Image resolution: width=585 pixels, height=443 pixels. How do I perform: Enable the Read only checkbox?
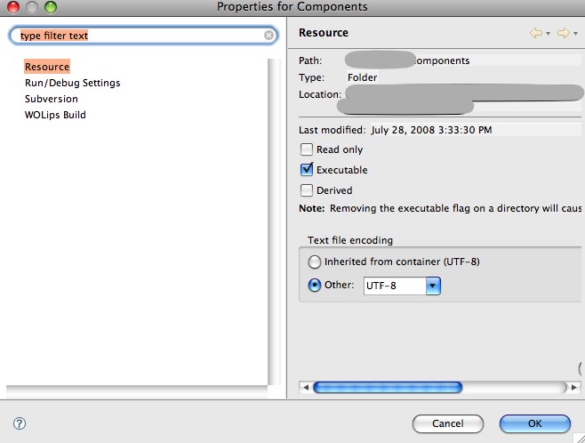308,149
